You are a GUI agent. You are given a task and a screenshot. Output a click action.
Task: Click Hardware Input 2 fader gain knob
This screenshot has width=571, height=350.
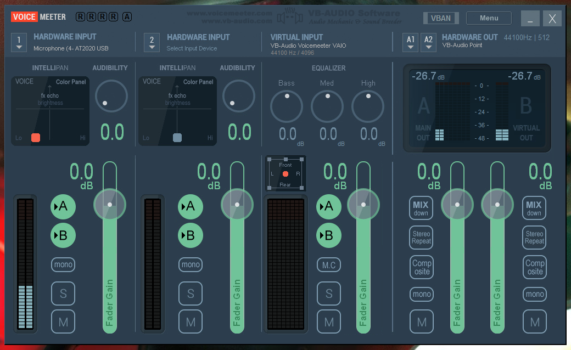[x=237, y=205]
